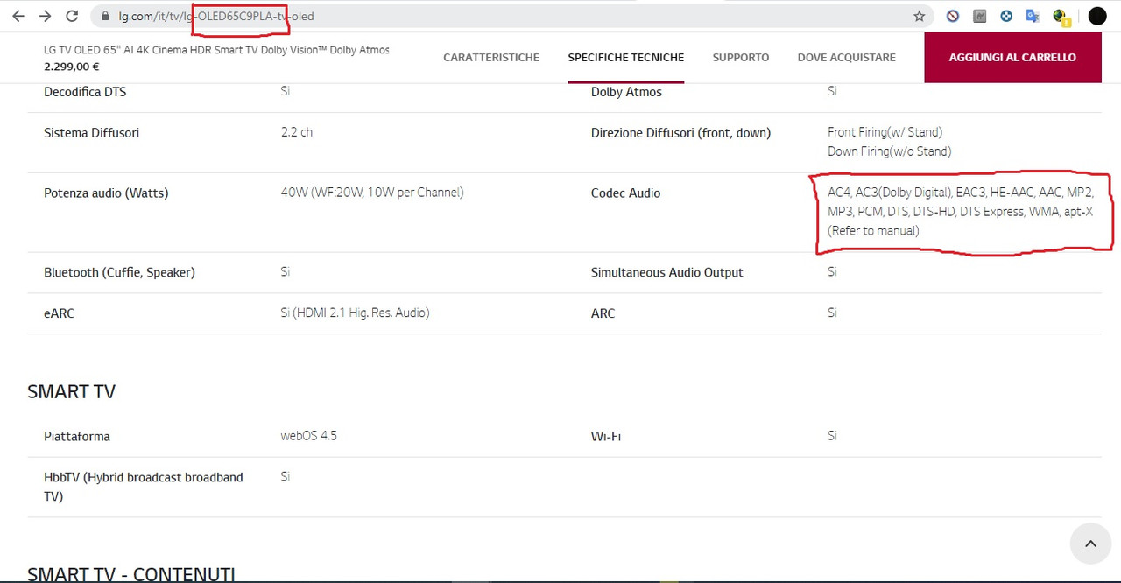
Task: Click the Sistema Diffusori label
Action: 91,133
